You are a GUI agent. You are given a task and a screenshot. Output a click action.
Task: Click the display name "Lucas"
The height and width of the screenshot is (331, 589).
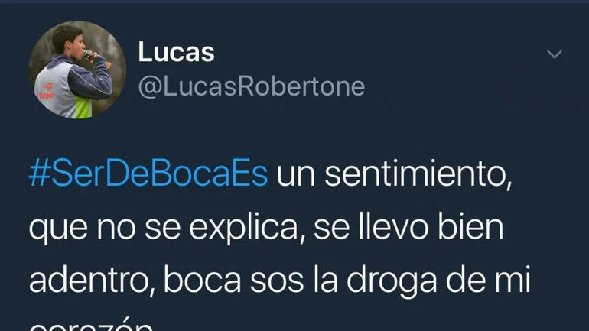tap(176, 52)
